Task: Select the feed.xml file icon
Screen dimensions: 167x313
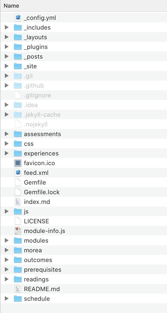Action: 18,173
